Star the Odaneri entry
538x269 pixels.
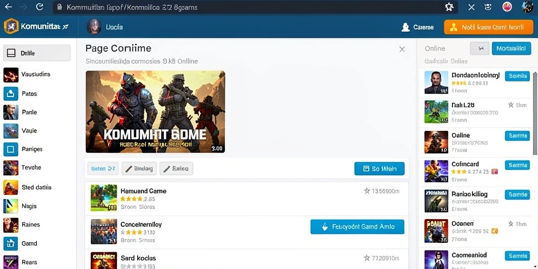(x=511, y=224)
